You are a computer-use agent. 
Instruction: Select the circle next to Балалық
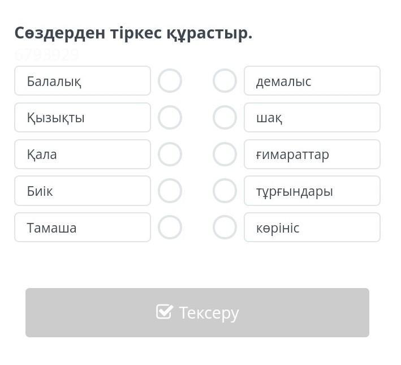tap(170, 81)
